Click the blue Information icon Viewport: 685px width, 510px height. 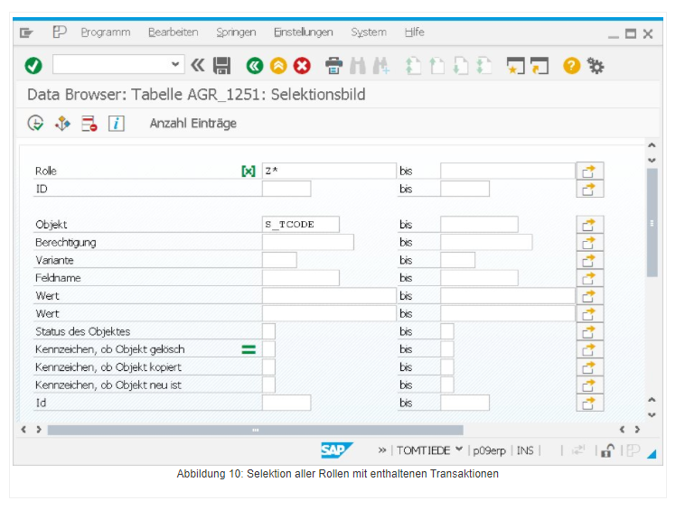coord(116,124)
